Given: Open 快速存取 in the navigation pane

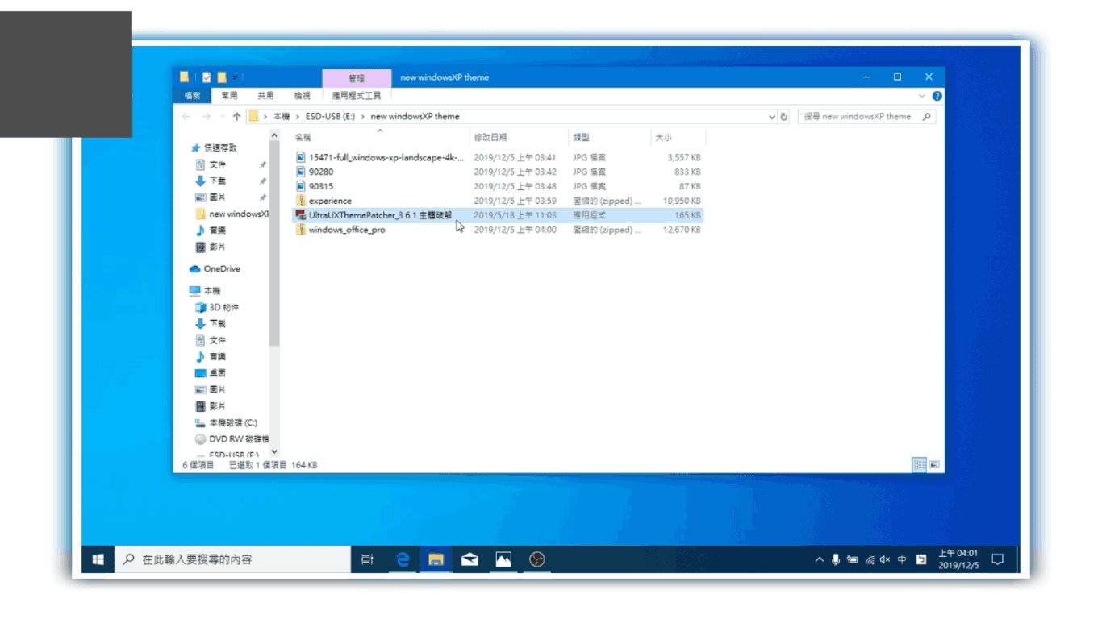Looking at the screenshot, I should pyautogui.click(x=215, y=148).
